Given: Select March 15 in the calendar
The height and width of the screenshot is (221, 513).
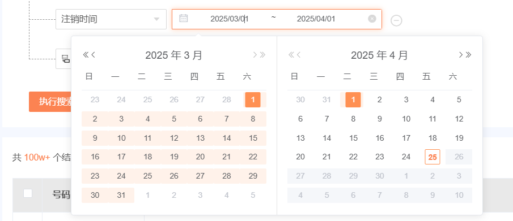Looking at the screenshot, I should pos(253,138).
